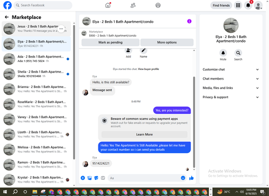Open Jesus conversation in chat list

click(x=36, y=28)
